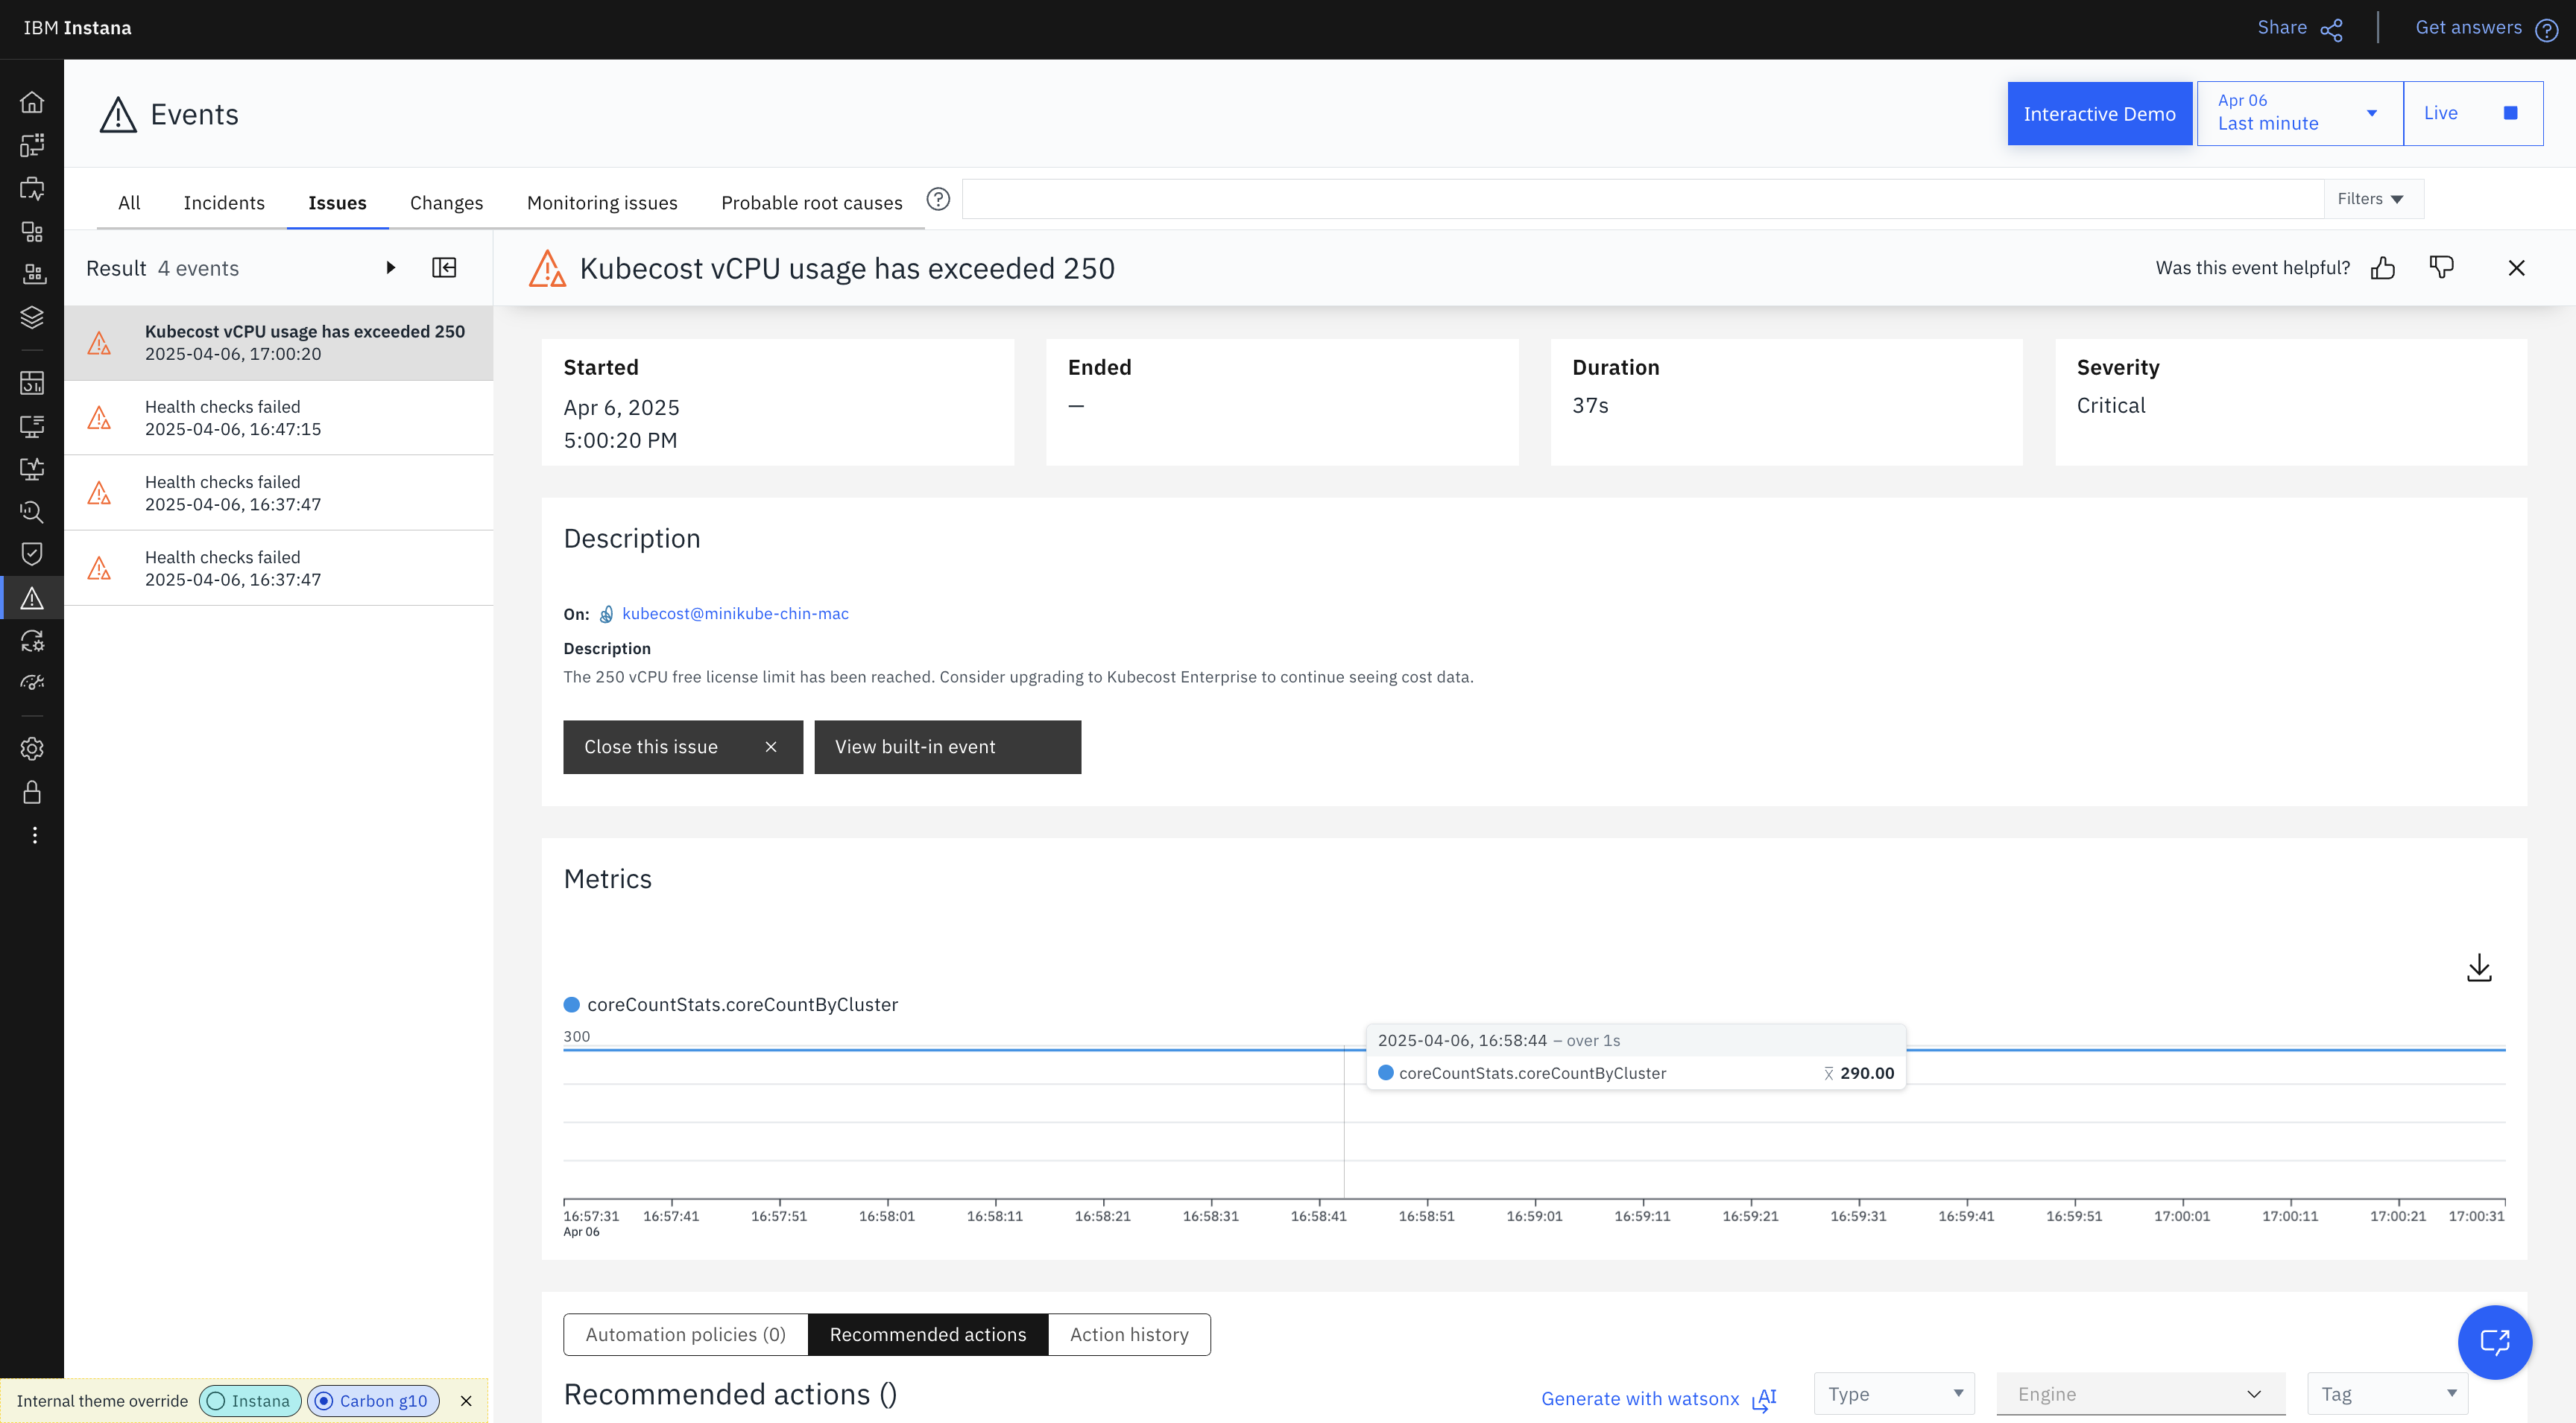Open the Type dropdown

tap(1894, 1393)
